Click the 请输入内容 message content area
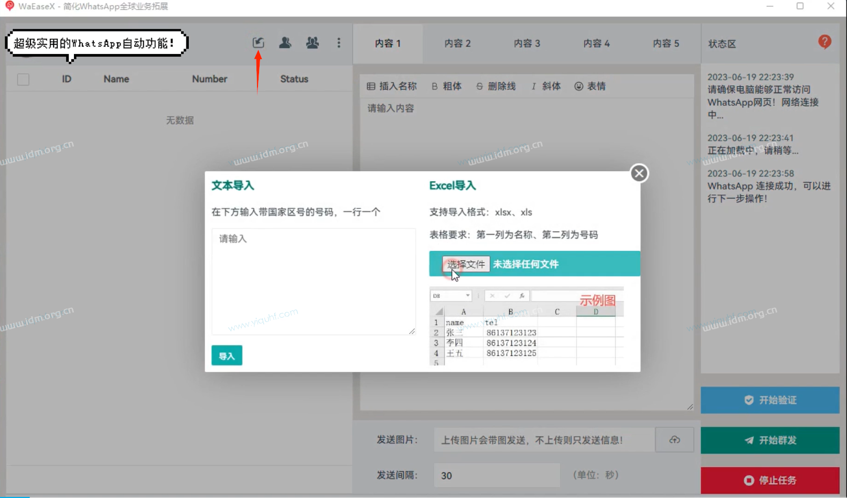 [x=527, y=254]
